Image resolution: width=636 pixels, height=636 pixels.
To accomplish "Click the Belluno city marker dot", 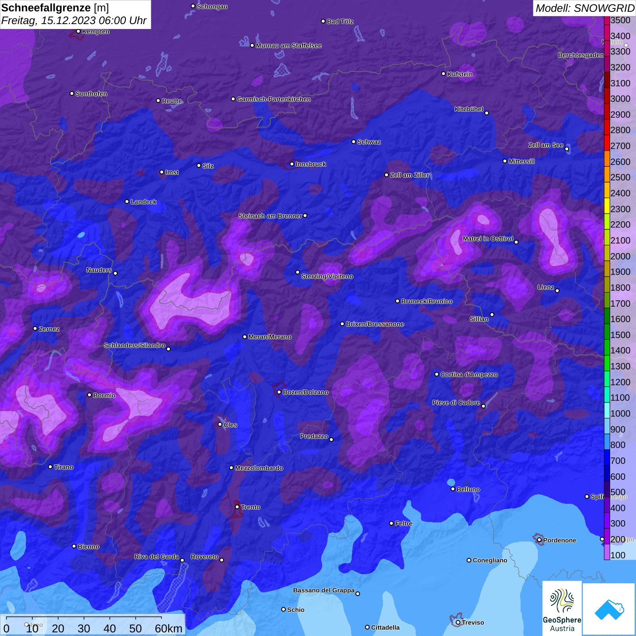I will pos(453,489).
